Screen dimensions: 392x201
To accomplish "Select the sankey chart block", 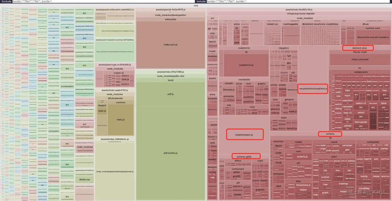I will [x=351, y=161].
